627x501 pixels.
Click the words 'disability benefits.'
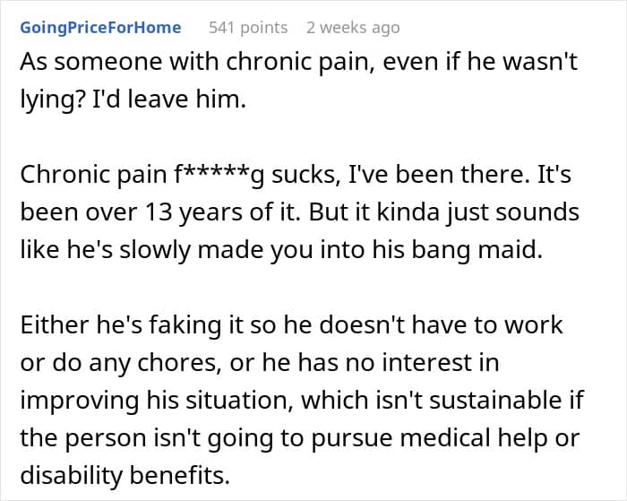click(125, 476)
